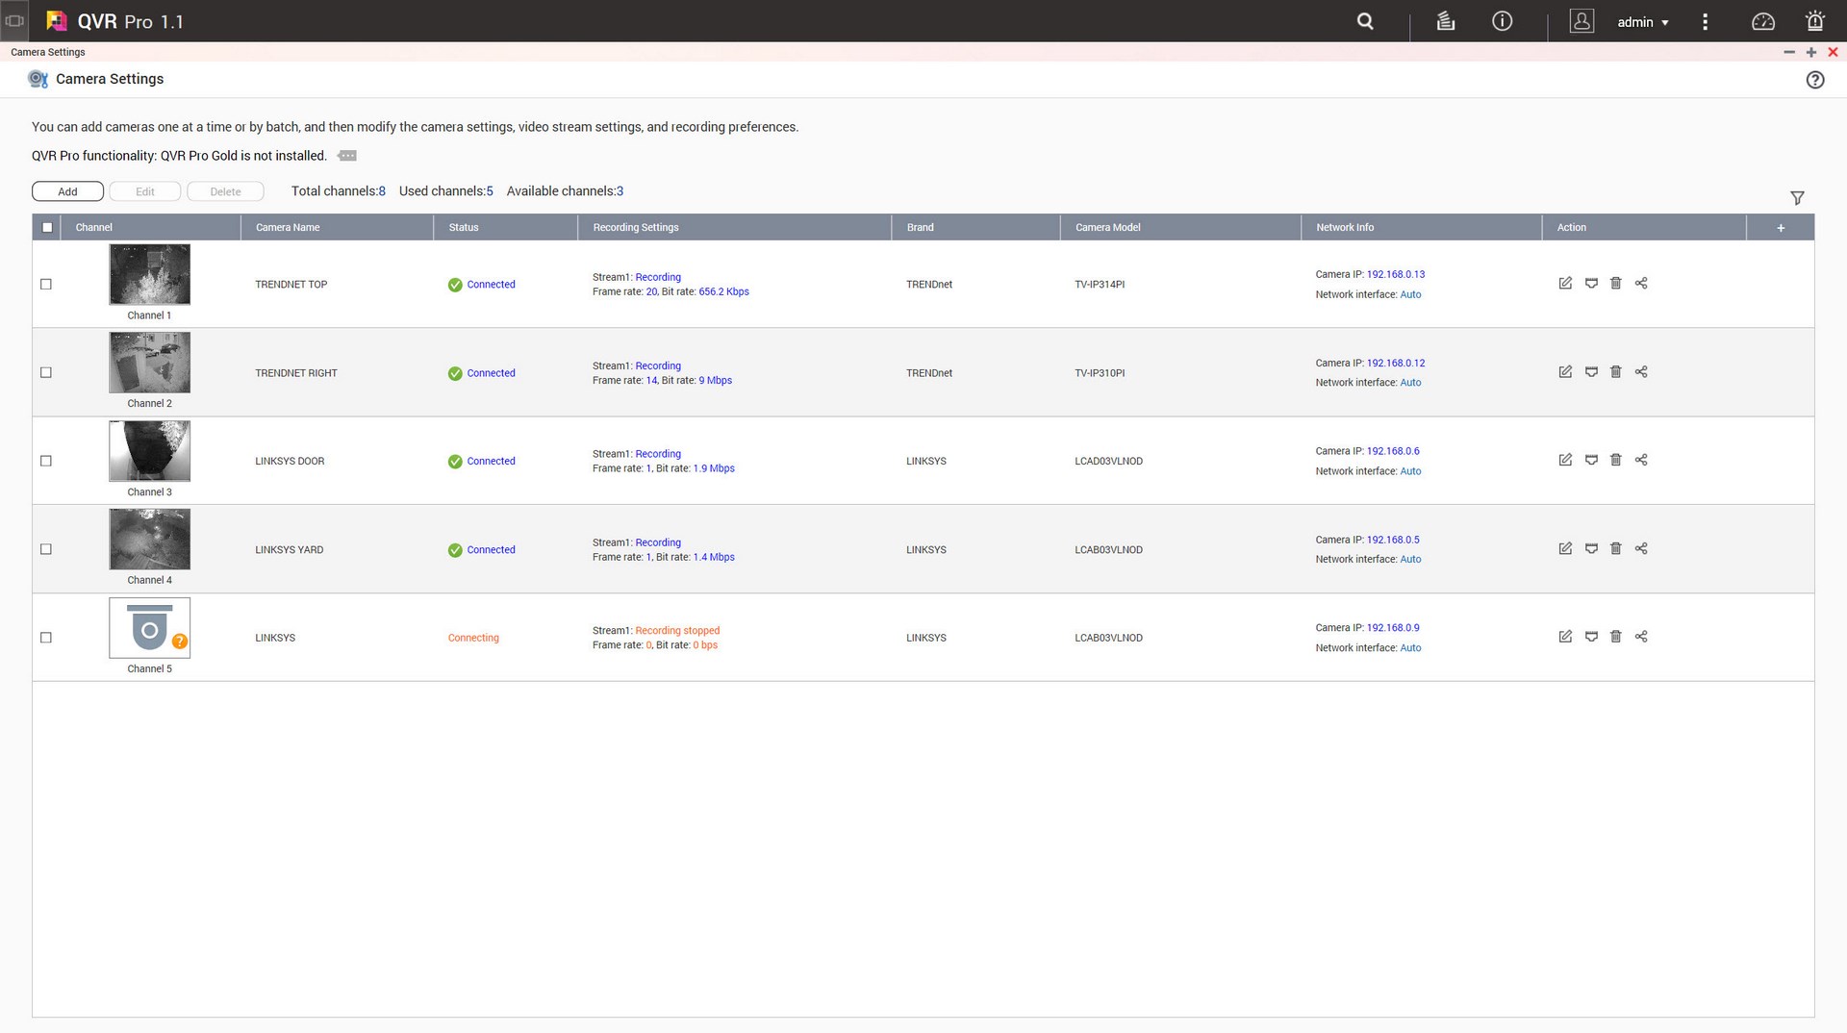Viewport: 1847px width, 1033px height.
Task: Open the admin user profile icon
Action: pos(1581,21)
